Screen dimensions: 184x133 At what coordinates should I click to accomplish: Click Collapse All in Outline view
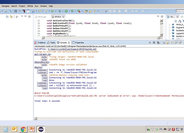pos(176,21)
